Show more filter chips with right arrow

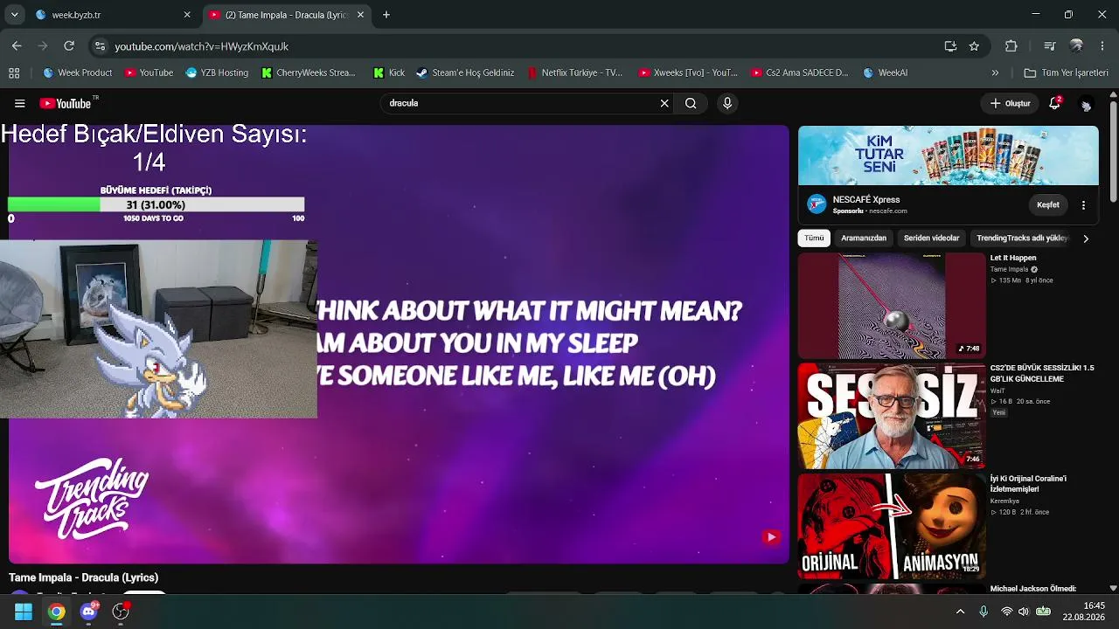point(1086,238)
